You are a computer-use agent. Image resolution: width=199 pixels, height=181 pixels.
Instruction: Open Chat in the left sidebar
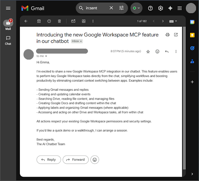[x=8, y=40]
